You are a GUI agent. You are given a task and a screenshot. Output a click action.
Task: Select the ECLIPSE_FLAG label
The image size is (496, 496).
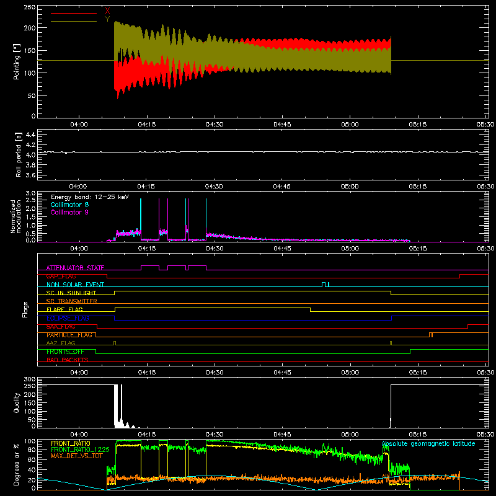click(x=68, y=318)
